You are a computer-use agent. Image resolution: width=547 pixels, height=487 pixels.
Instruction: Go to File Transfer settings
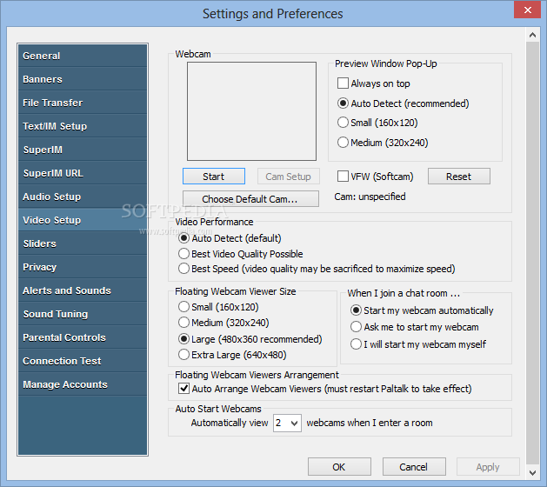(x=83, y=103)
